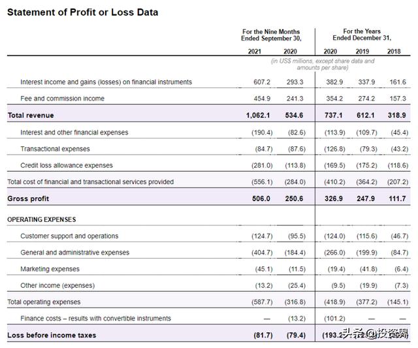The image size is (418, 348).
Task: Select the 2018 column header
Action: point(394,52)
